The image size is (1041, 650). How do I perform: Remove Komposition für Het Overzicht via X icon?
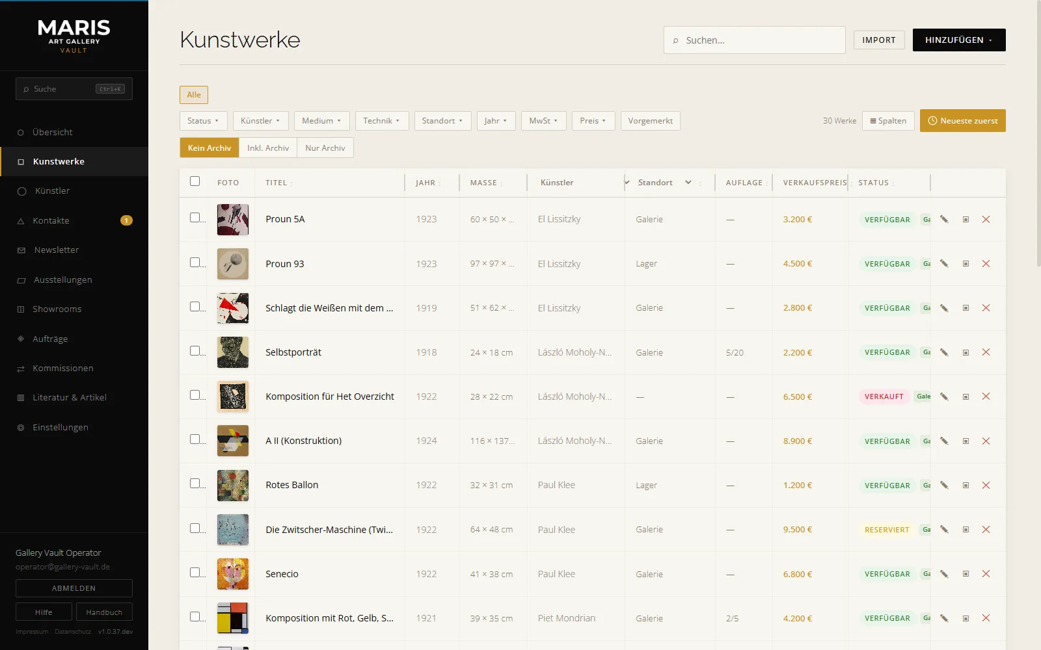(986, 396)
